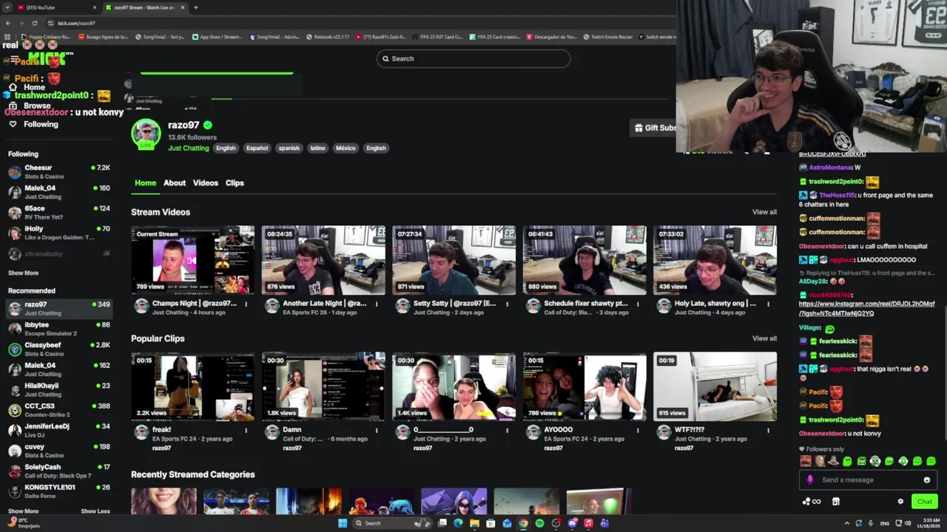Image resolution: width=947 pixels, height=532 pixels.
Task: Open the Current Stream video thumbnail
Action: point(192,260)
